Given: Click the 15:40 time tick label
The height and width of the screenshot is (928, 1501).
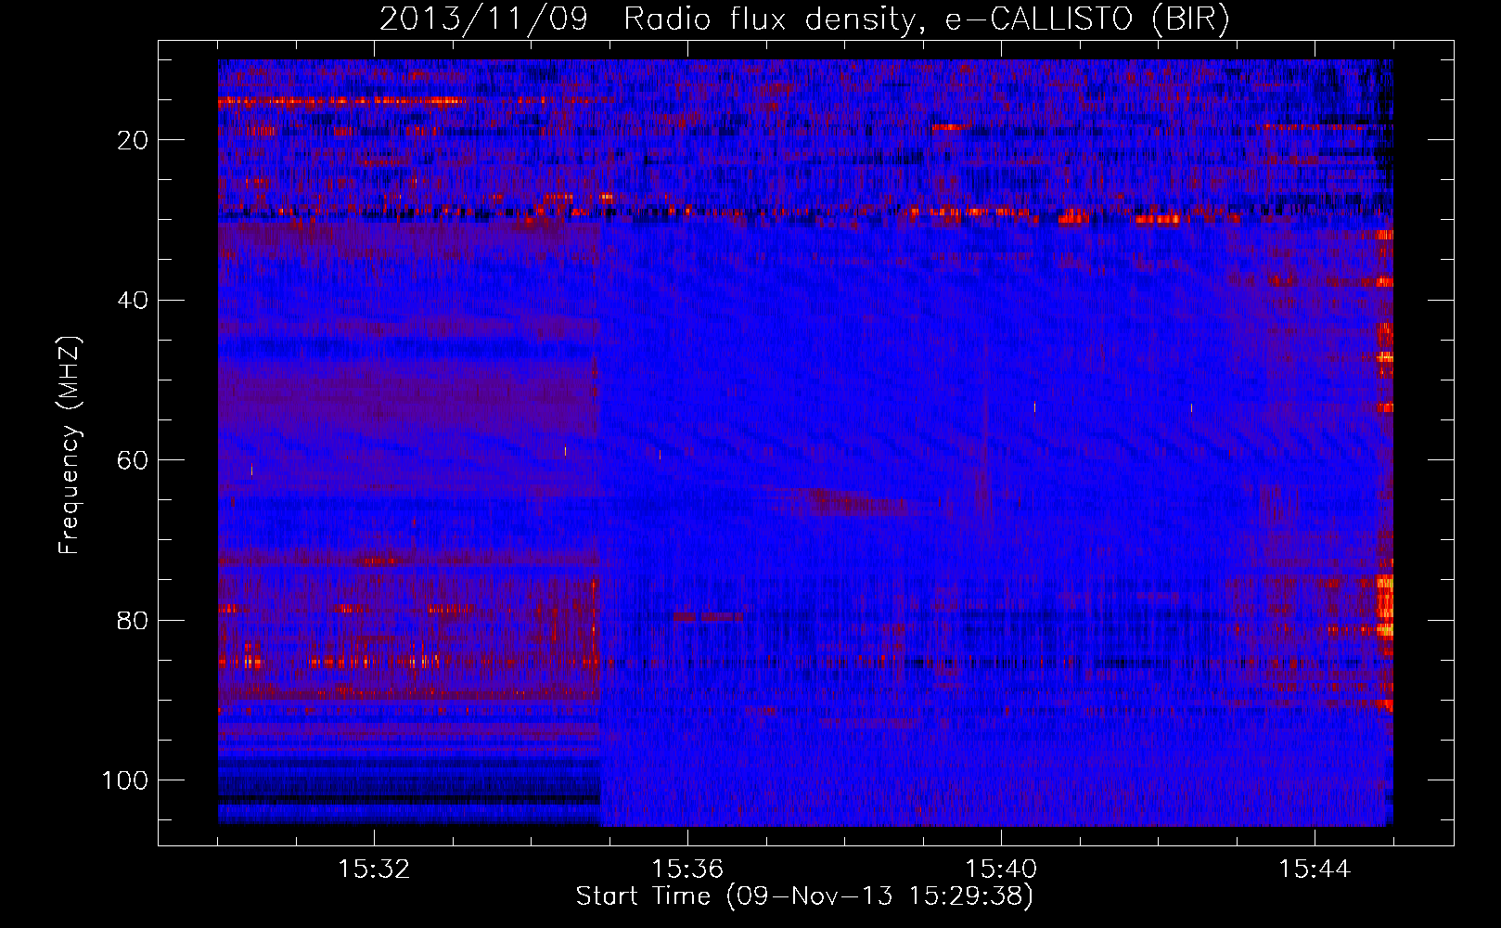Looking at the screenshot, I should point(1001,870).
